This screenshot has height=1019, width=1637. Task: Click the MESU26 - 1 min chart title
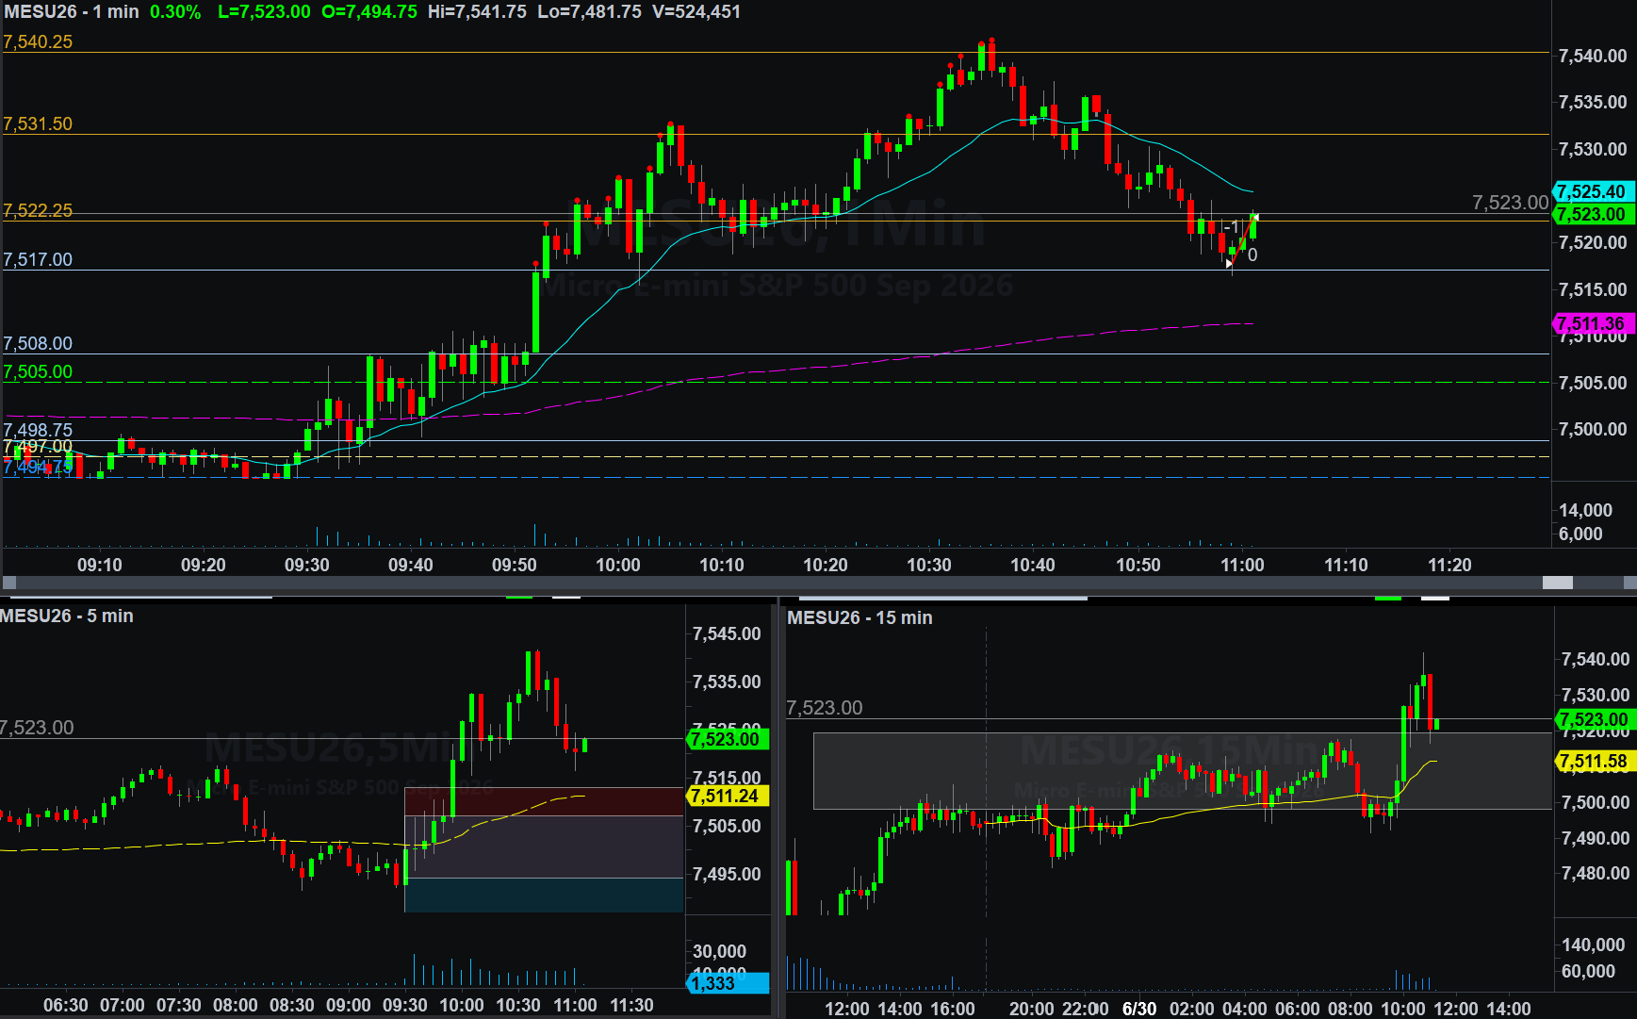(x=72, y=12)
